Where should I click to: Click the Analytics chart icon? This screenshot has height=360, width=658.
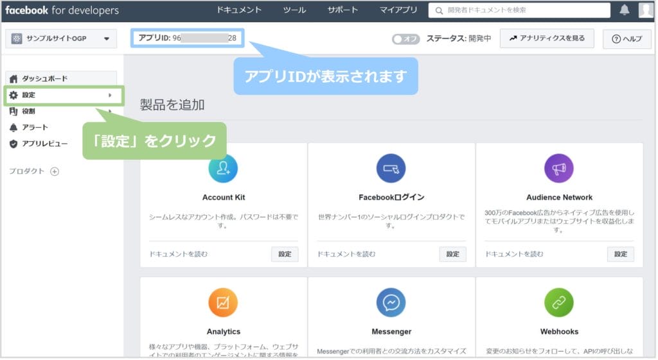pos(223,303)
